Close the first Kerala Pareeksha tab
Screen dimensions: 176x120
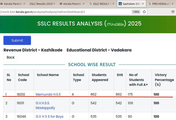pos(24,4)
